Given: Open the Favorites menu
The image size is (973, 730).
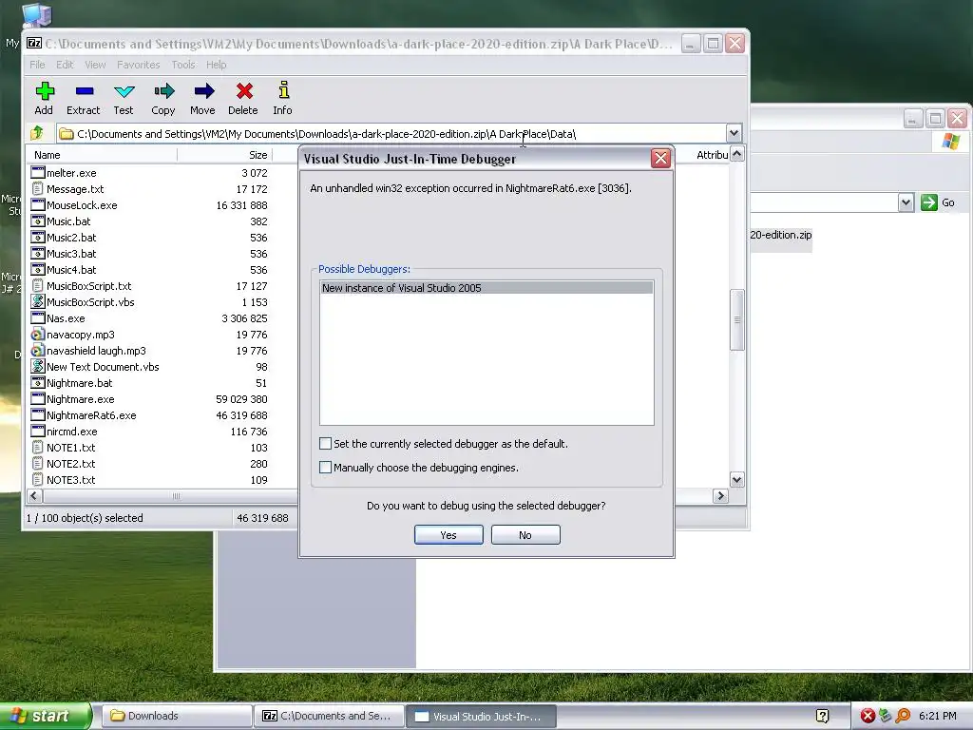Looking at the screenshot, I should [x=139, y=65].
